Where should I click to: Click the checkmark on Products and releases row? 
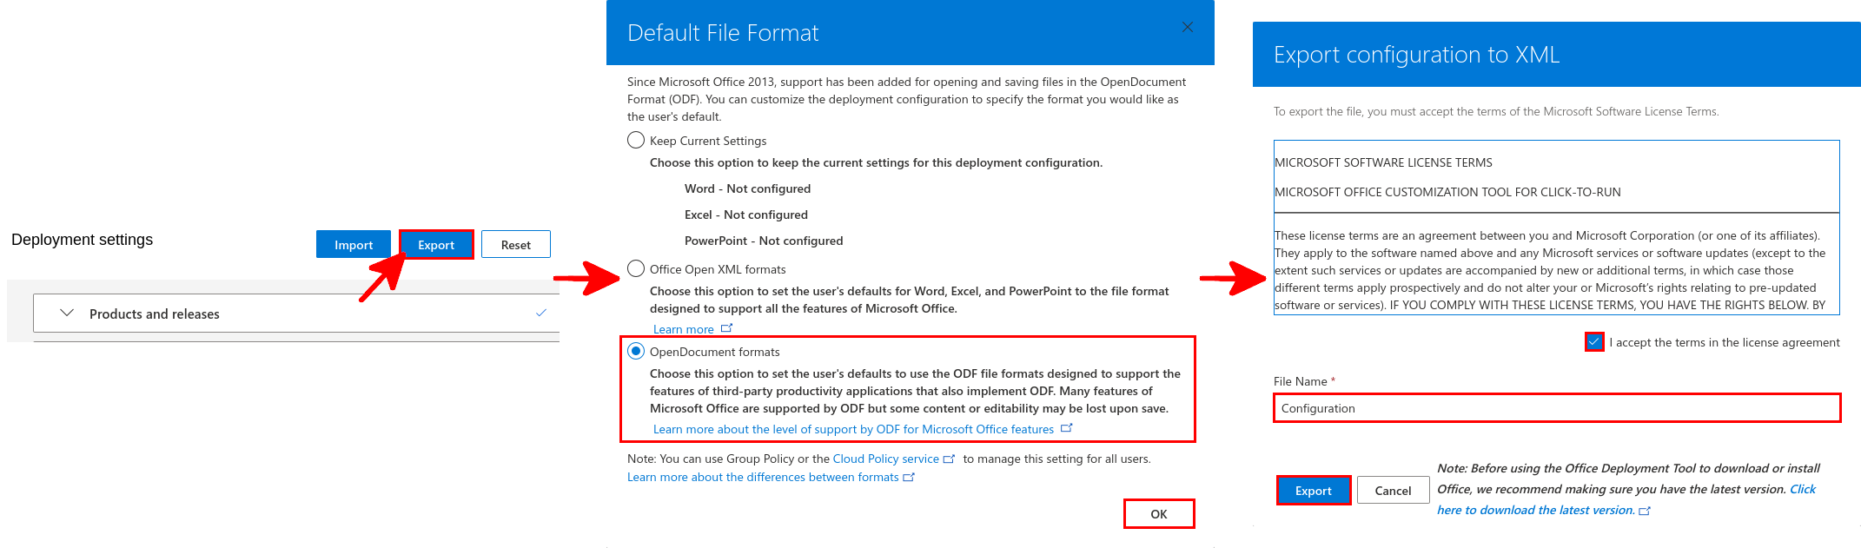click(541, 313)
